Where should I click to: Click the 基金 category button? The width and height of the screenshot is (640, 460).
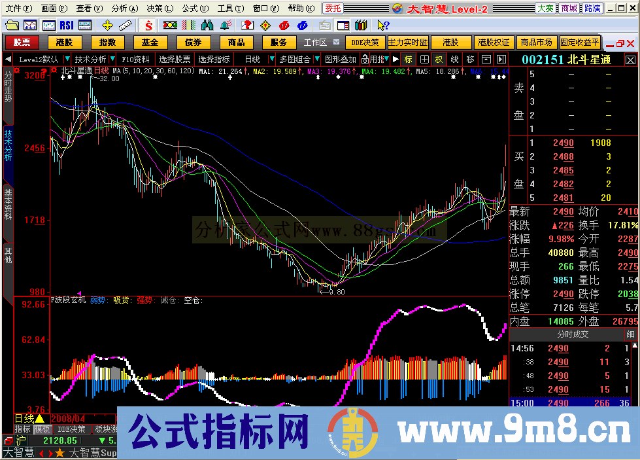click(150, 43)
